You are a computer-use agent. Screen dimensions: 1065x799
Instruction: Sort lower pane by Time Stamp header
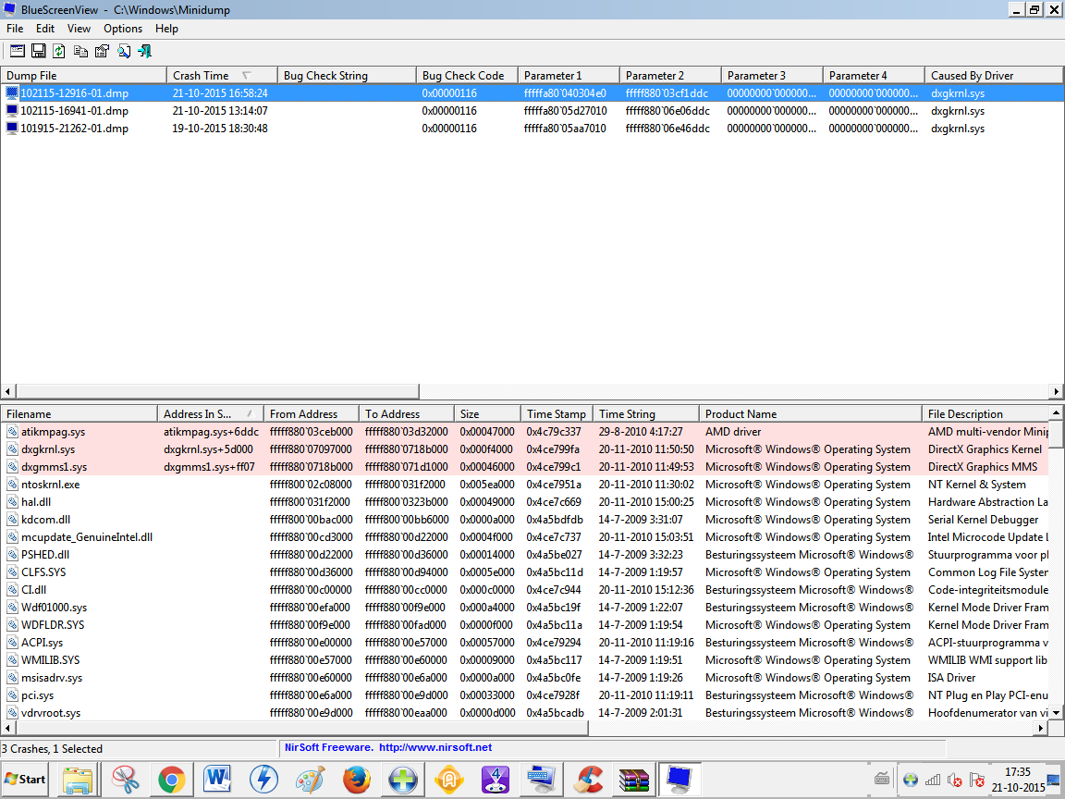[557, 413]
